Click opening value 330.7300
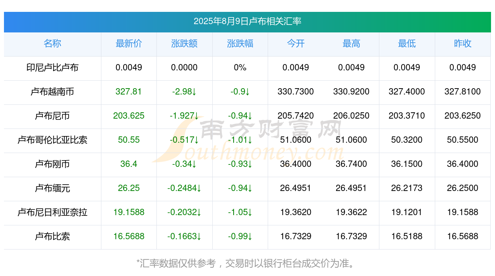The height and width of the screenshot is (276, 495). (296, 92)
